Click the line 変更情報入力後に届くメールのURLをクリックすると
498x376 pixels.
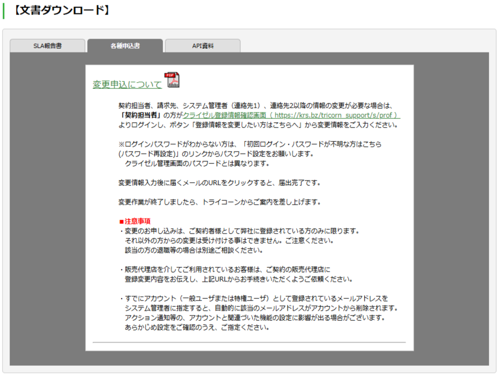pyautogui.click(x=219, y=183)
